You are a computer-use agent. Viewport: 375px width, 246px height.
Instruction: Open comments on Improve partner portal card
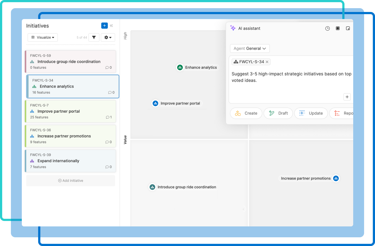[x=109, y=117]
